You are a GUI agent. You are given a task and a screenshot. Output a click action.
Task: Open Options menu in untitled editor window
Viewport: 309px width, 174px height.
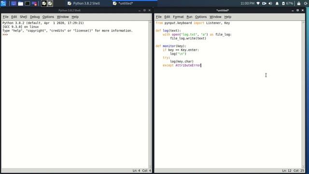coord(201,17)
